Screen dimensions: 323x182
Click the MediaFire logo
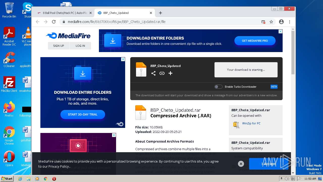click(68, 36)
